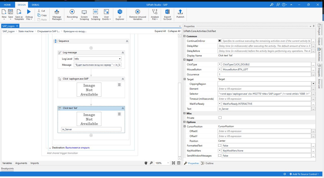Image resolution: width=324 pixels, height=178 pixels.
Task: Switch to the DEBUG ribbon tab
Action: point(35,5)
